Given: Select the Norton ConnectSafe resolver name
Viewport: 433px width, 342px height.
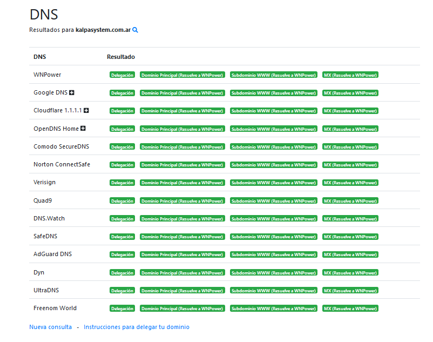Looking at the screenshot, I should (x=62, y=164).
